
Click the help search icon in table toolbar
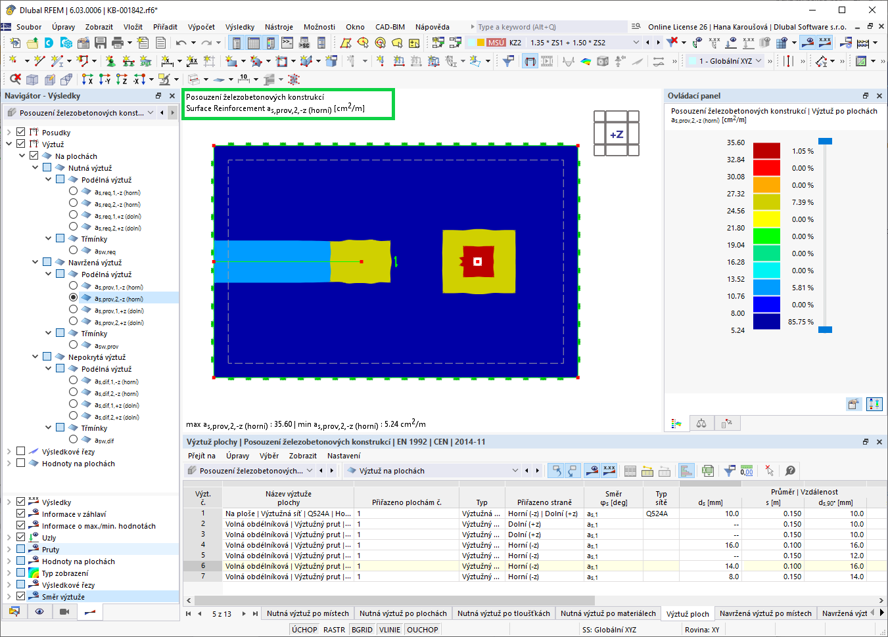pyautogui.click(x=790, y=471)
